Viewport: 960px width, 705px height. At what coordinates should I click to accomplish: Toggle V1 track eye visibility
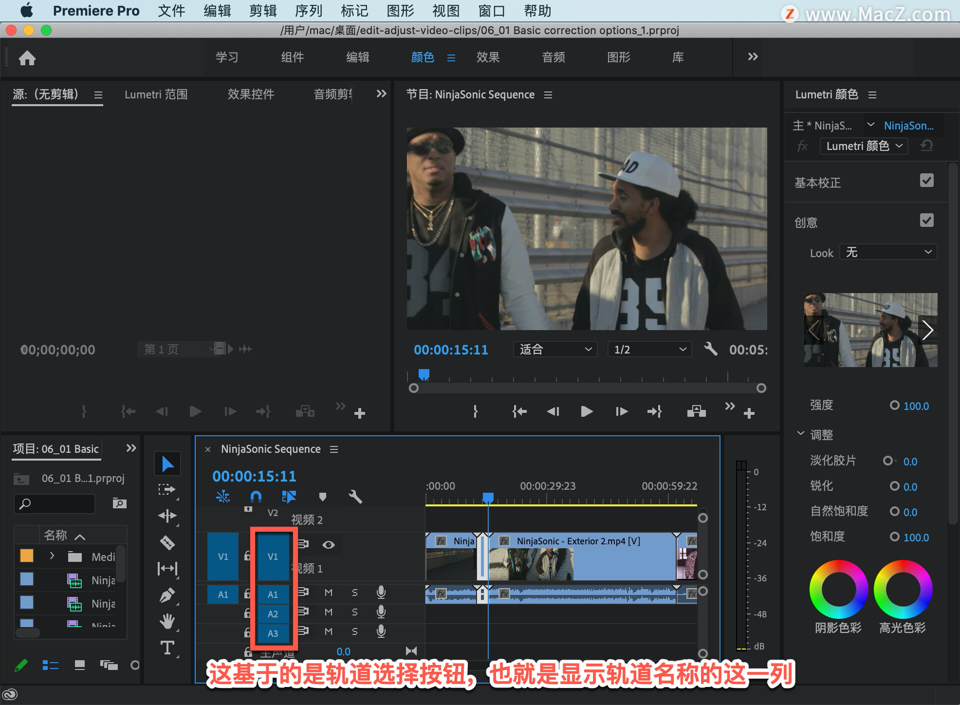[328, 544]
